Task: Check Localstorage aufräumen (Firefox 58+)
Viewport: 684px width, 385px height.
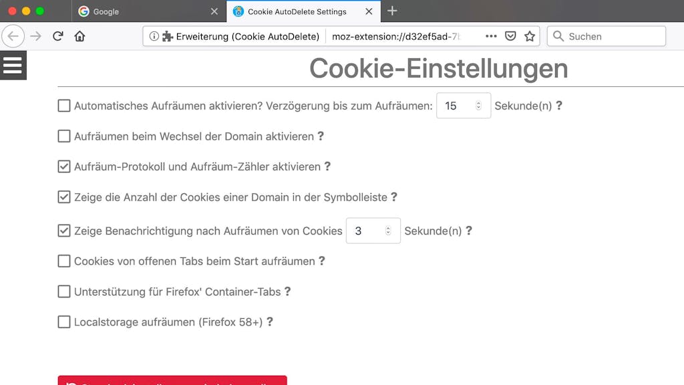Action: [64, 322]
